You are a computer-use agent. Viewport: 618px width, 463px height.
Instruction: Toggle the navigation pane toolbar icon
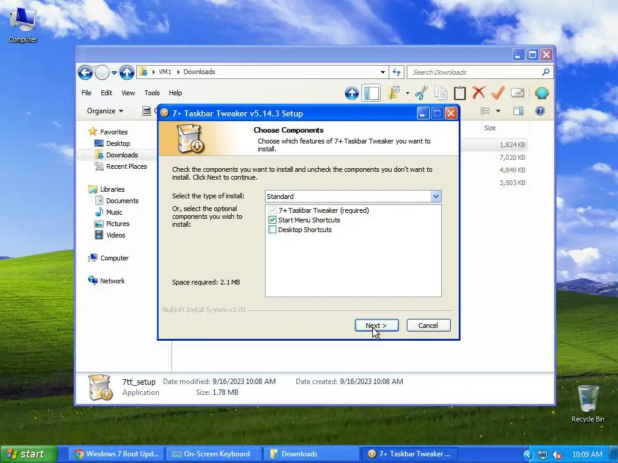(x=371, y=93)
